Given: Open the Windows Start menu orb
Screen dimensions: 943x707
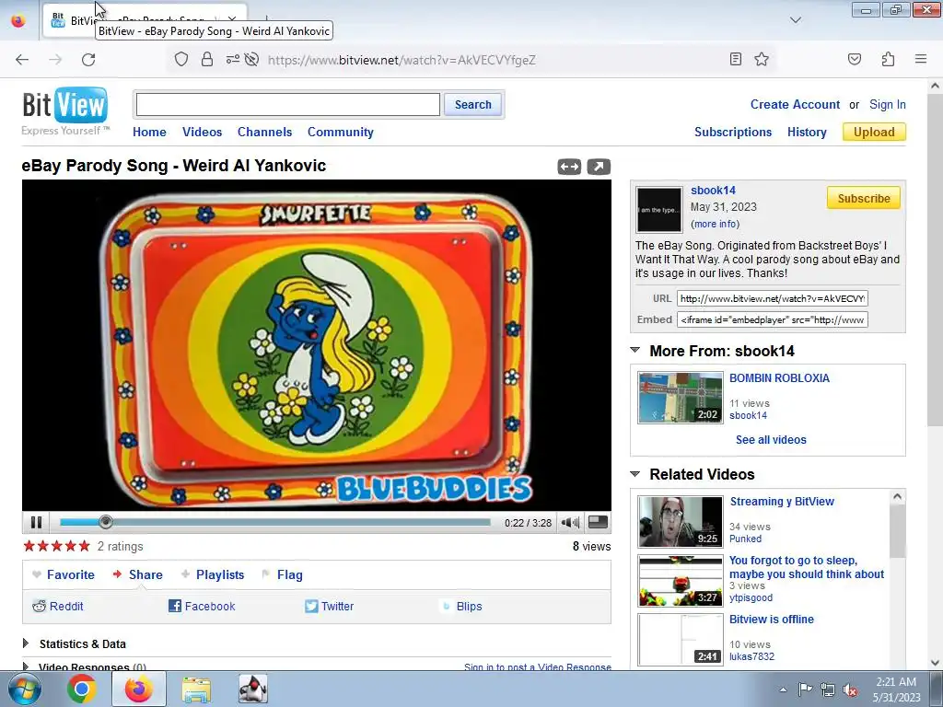Looking at the screenshot, I should point(25,689).
